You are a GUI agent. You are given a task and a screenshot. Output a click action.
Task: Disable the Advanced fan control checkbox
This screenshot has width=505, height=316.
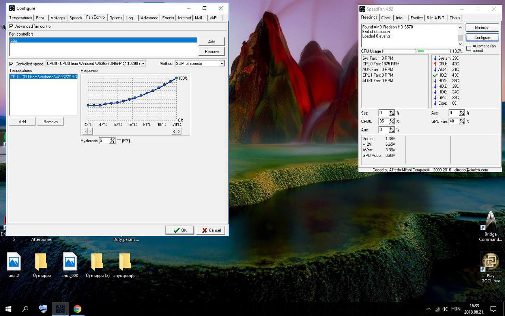(11, 26)
